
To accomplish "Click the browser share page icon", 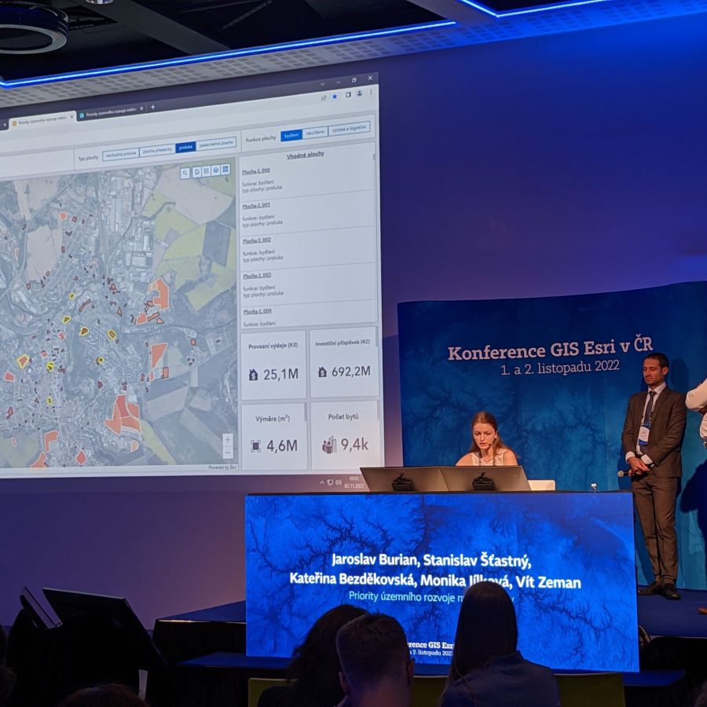I will [x=324, y=98].
